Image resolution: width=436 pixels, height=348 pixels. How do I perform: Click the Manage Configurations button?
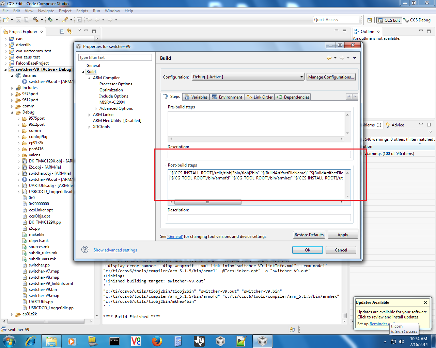tap(331, 77)
